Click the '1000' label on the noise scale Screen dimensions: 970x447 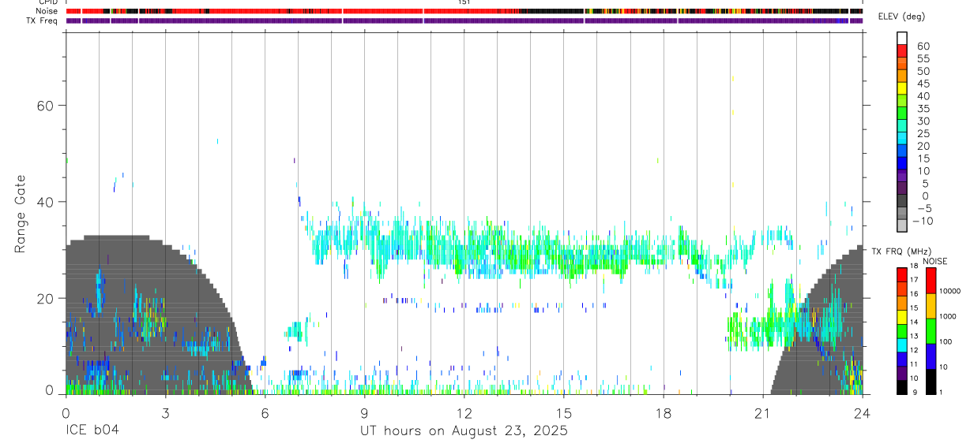click(x=947, y=316)
